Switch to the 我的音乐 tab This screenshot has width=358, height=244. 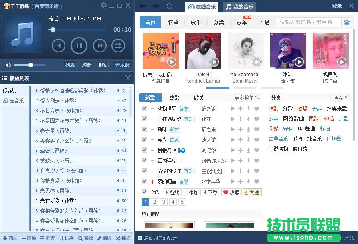click(x=239, y=7)
